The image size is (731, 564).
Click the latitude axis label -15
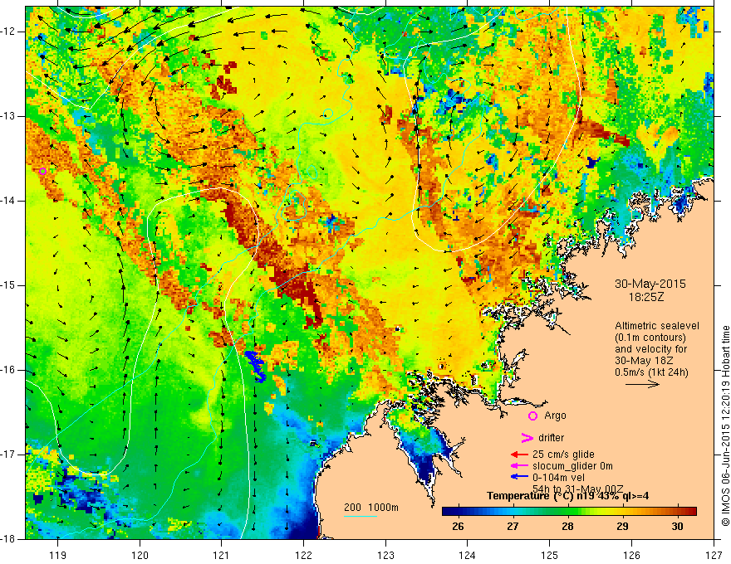click(x=9, y=285)
